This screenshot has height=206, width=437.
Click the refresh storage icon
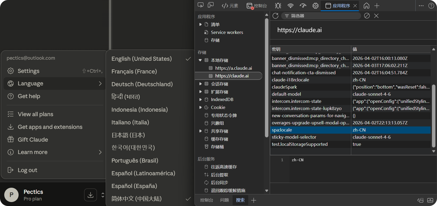(275, 16)
